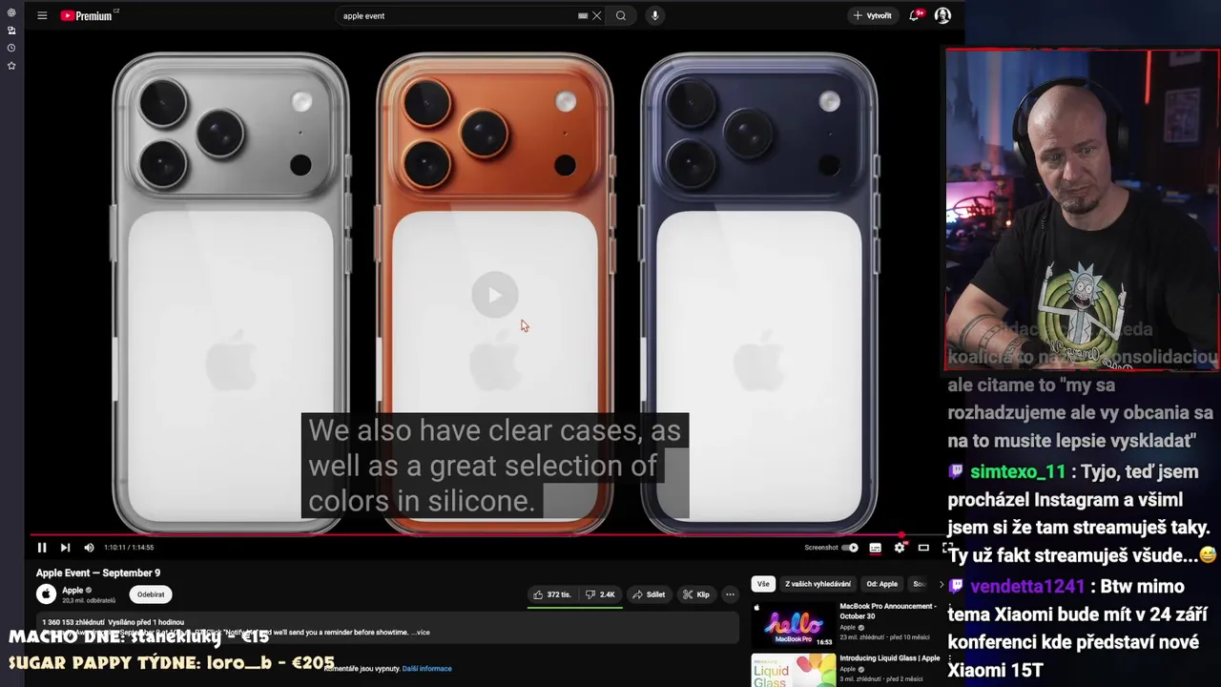Go to YouTube Premium home logo
The image size is (1221, 687).
(x=87, y=15)
